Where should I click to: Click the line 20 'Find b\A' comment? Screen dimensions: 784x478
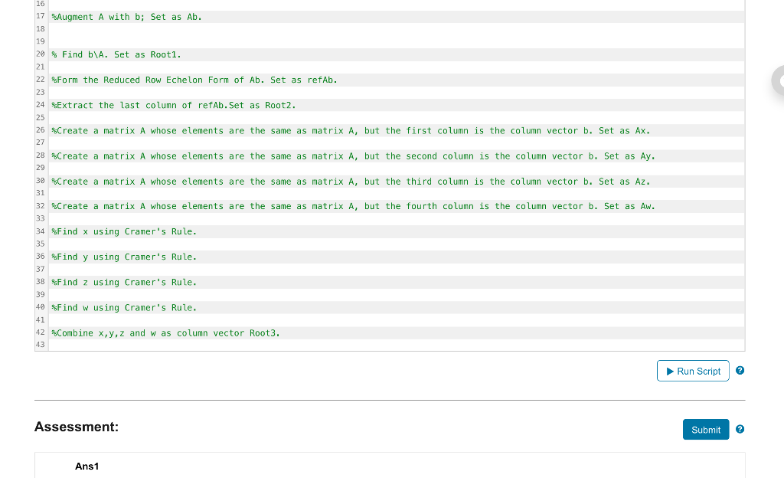115,54
